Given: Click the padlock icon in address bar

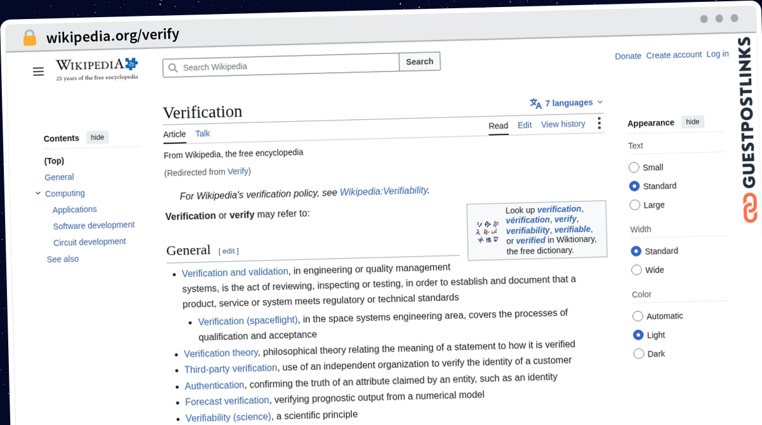Looking at the screenshot, I should pos(30,38).
